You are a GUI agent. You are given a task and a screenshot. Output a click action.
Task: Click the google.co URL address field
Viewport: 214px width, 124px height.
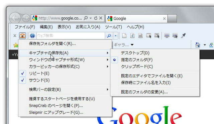pyautogui.click(x=60, y=18)
